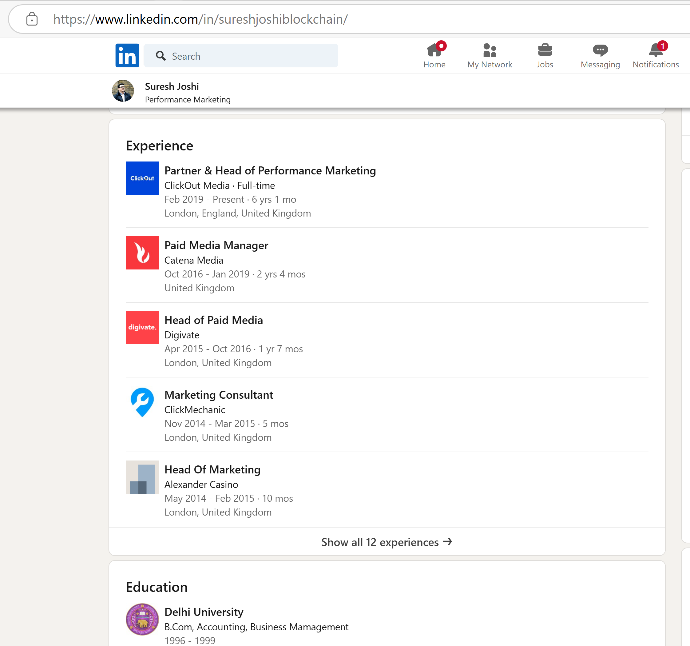Click the Digivate company logo
The width and height of the screenshot is (690, 646).
click(x=142, y=328)
